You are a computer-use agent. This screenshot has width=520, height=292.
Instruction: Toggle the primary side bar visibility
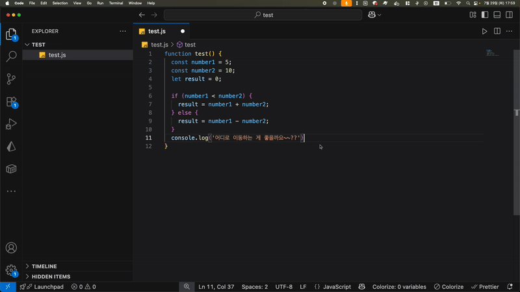pos(485,15)
